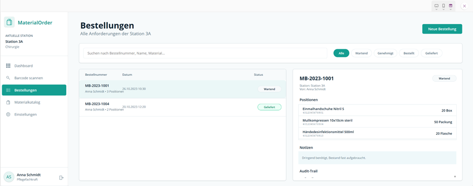
Task: Click the Positionen heading
Action: [x=308, y=100]
